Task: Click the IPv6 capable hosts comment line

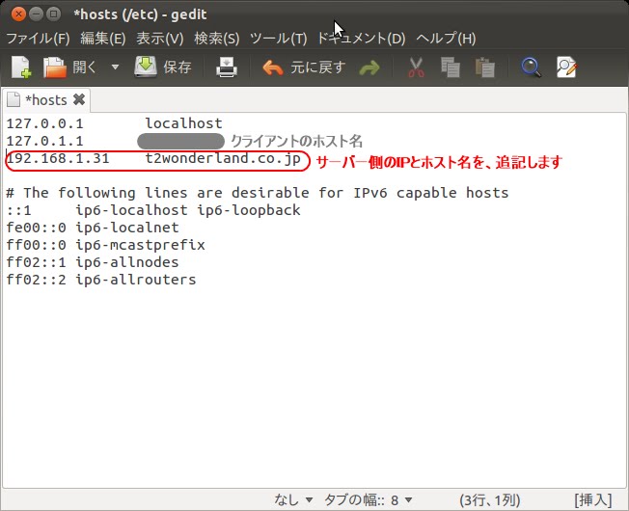Action: pyautogui.click(x=258, y=193)
